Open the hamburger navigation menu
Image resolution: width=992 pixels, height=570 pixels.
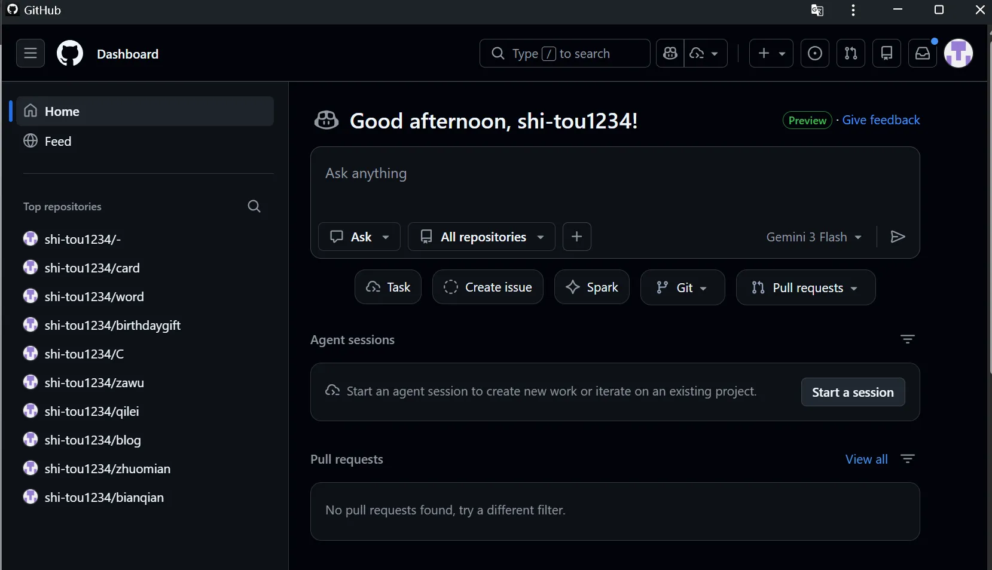pos(30,54)
